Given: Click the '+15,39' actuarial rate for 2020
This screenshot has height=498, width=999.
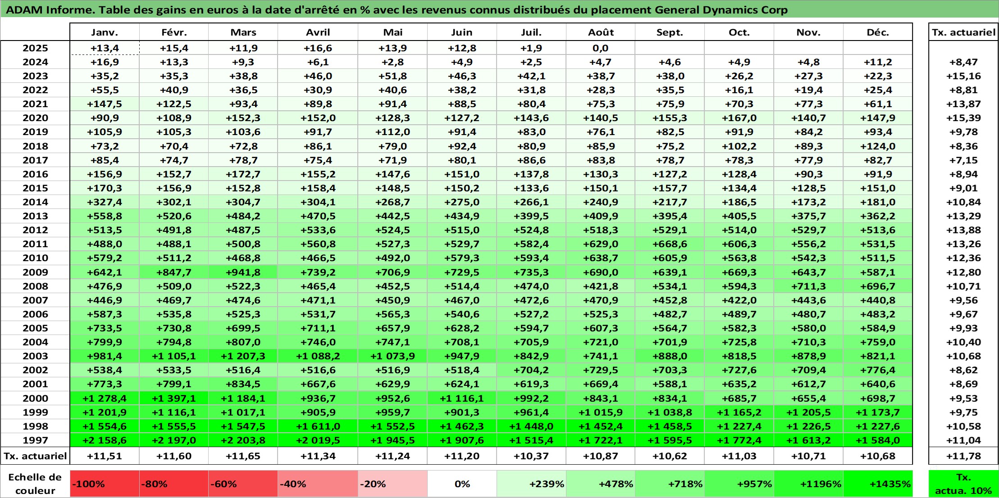Looking at the screenshot, I should [963, 118].
